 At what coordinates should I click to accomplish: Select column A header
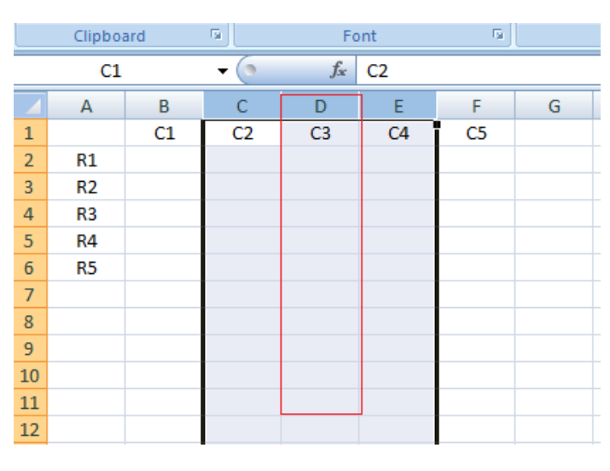point(86,108)
